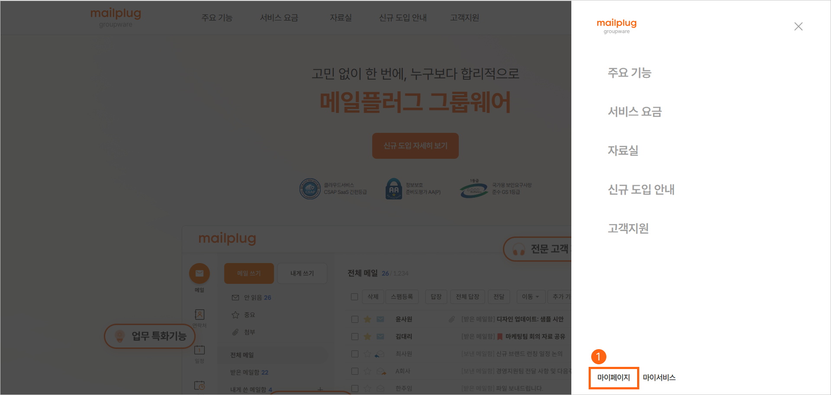Click the 메일 쓰기 compose button

249,273
